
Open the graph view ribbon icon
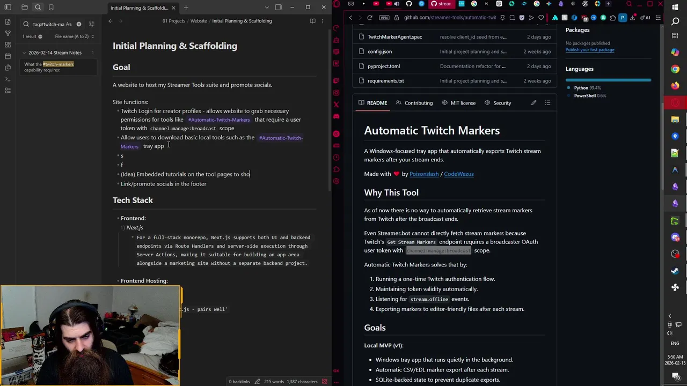coord(8,33)
